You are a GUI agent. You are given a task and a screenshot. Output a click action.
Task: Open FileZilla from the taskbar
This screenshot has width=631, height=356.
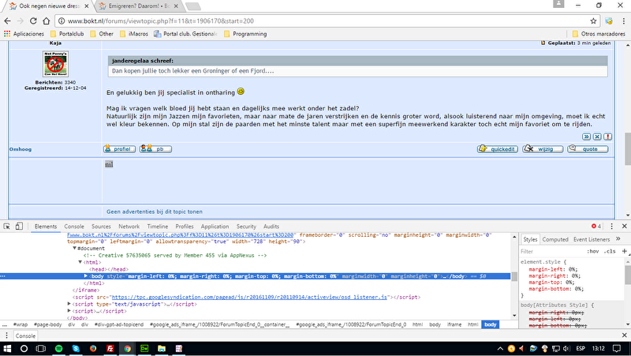point(110,348)
